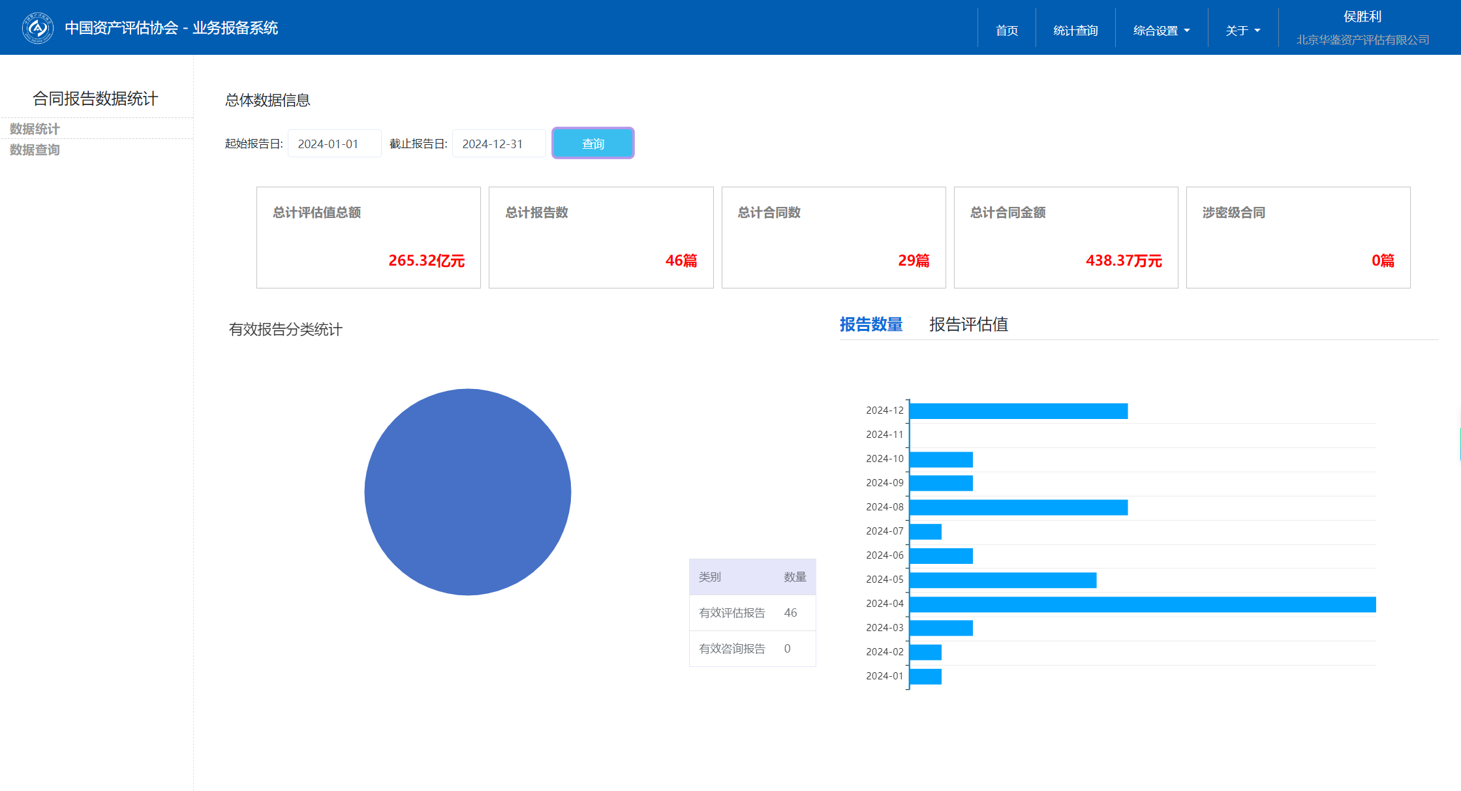This screenshot has width=1461, height=791.
Task: Select 数据查询 in sidebar
Action: click(x=35, y=149)
